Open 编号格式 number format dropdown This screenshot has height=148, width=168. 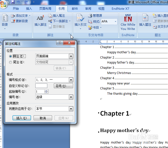71,80
